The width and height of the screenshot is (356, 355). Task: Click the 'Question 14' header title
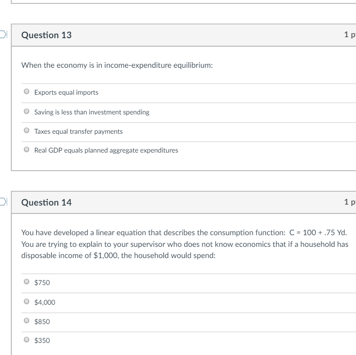46,202
